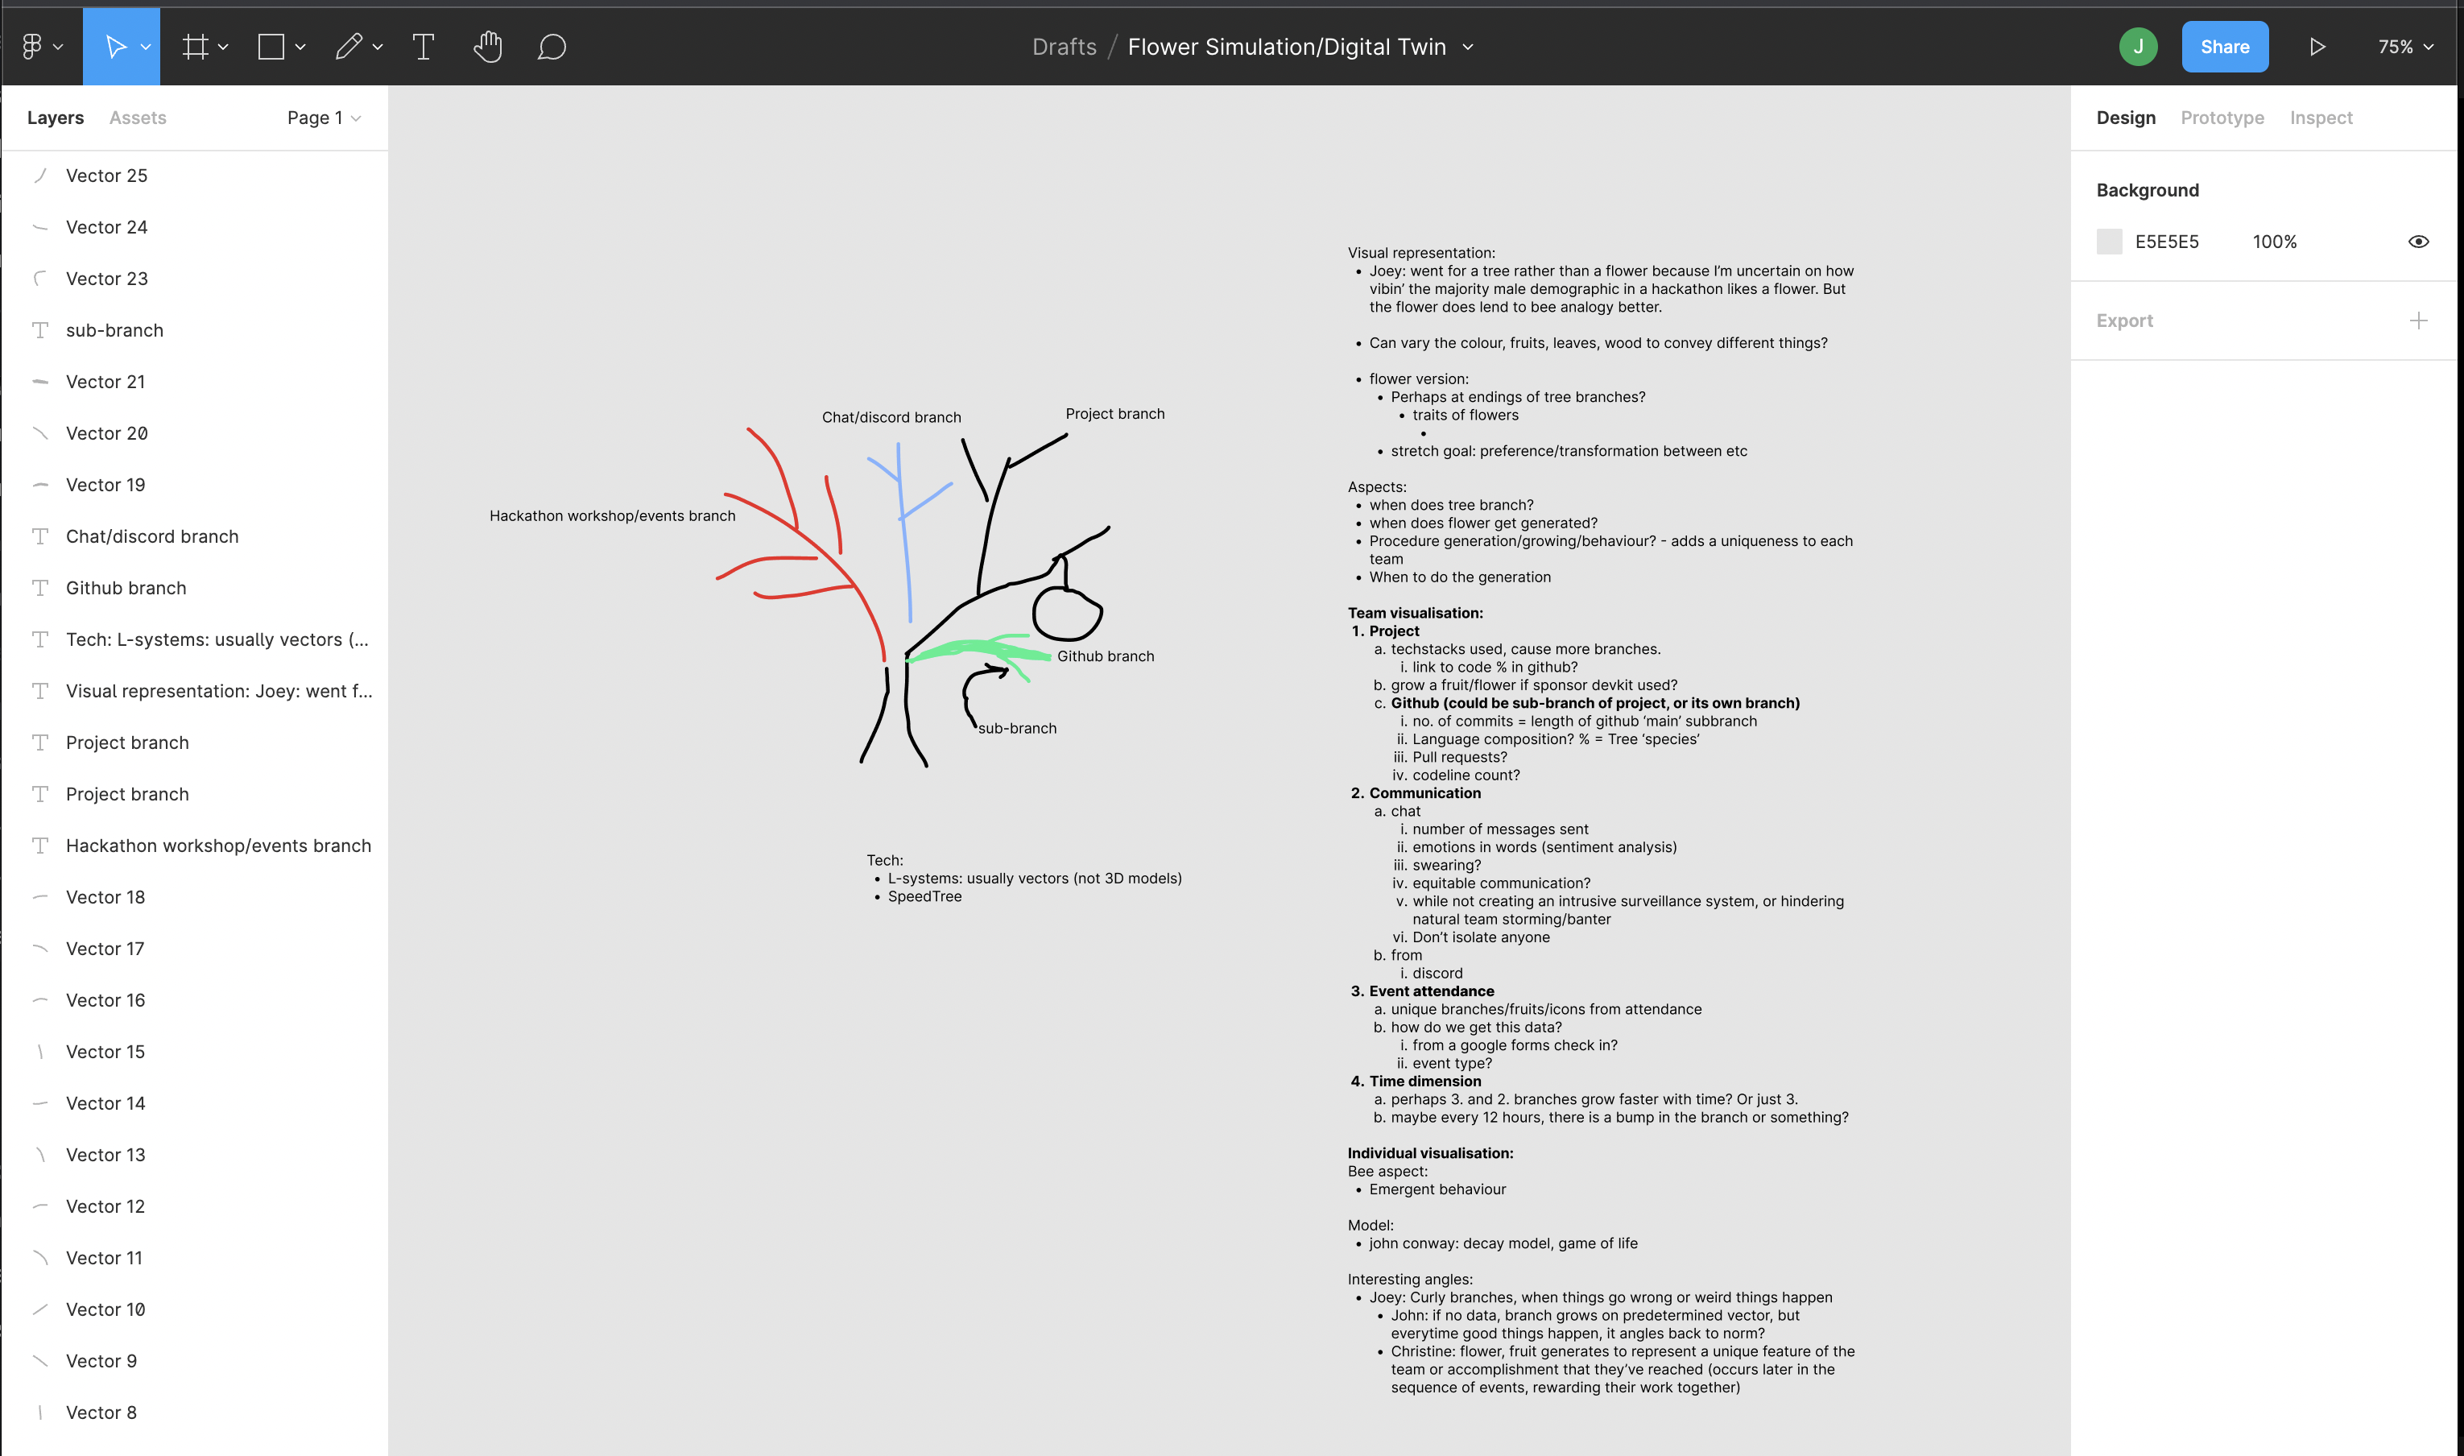Image resolution: width=2464 pixels, height=1456 pixels.
Task: Select the Github branch text layer
Action: coord(126,588)
